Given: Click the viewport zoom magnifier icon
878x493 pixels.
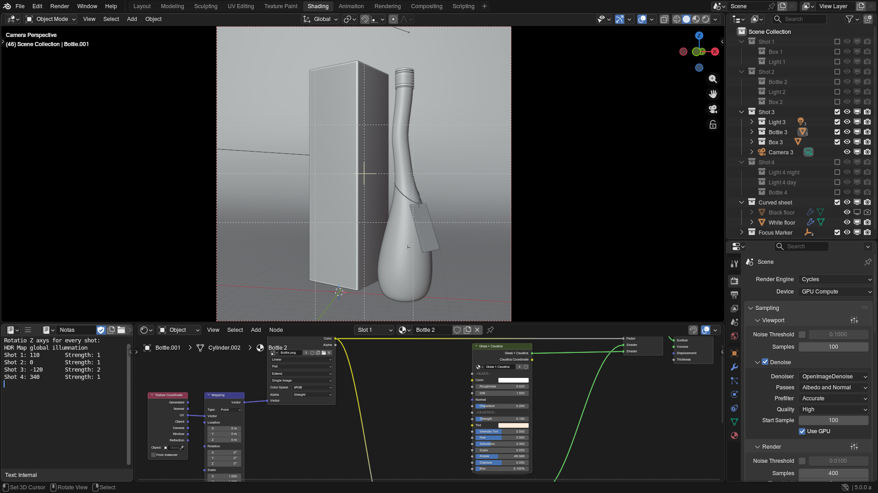Looking at the screenshot, I should [712, 79].
